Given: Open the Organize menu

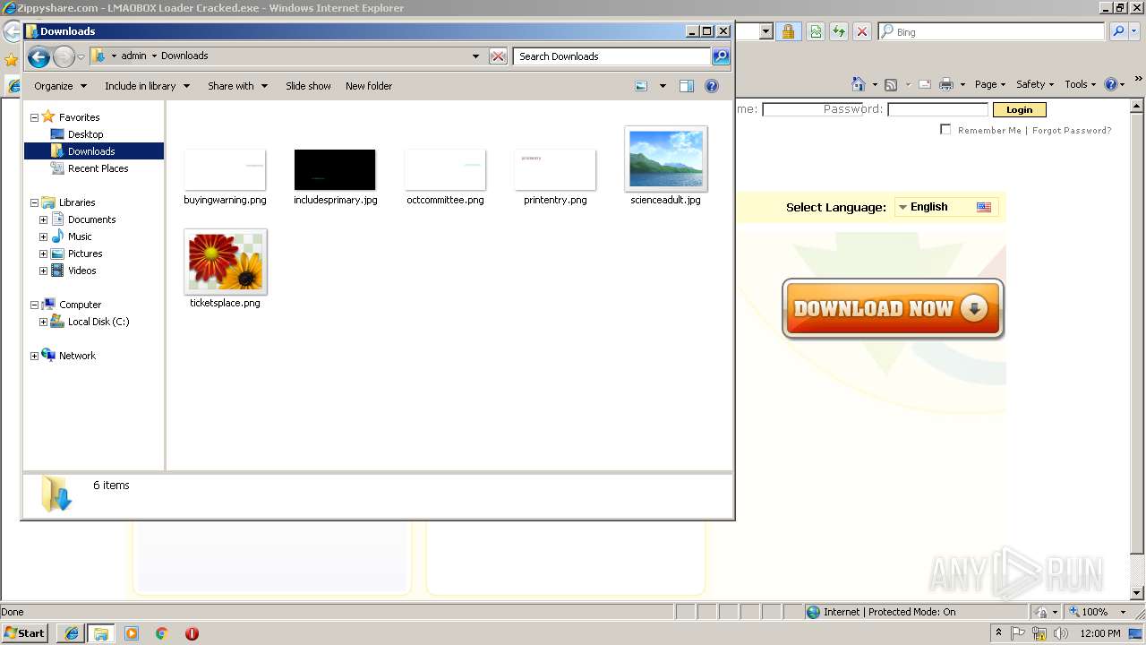Looking at the screenshot, I should click(x=61, y=86).
